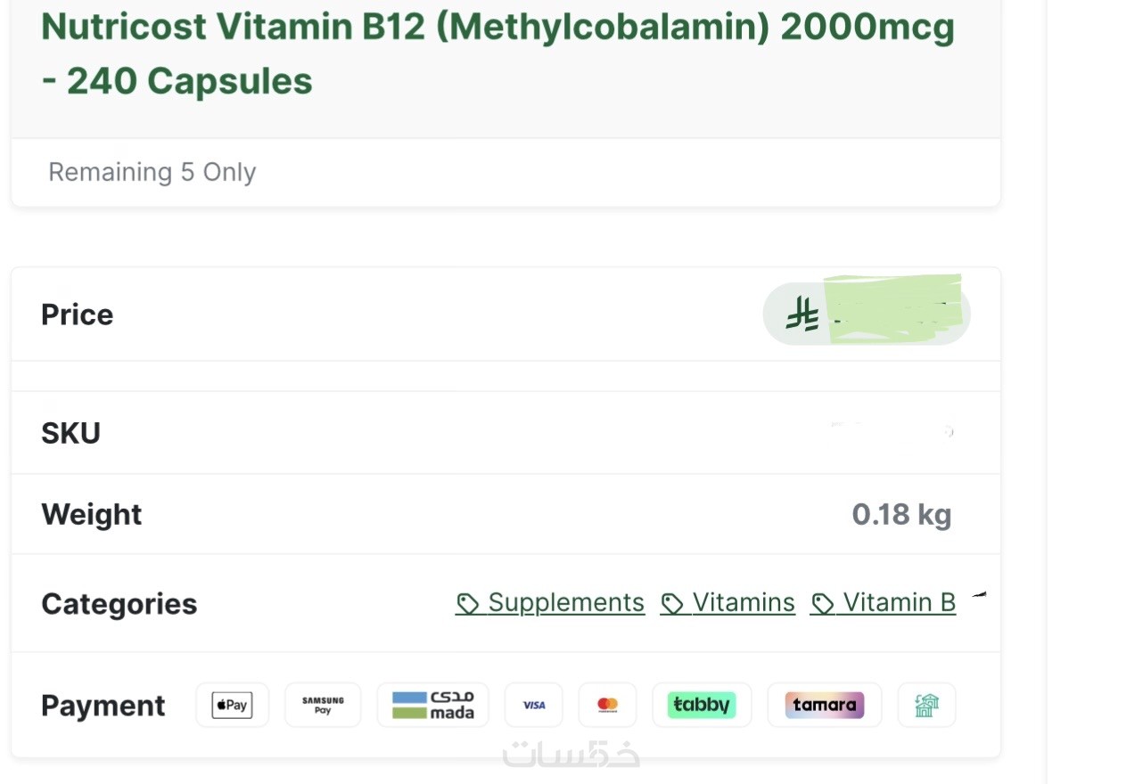Click the Saudi riyal symbol in the price badge
The width and height of the screenshot is (1143, 784).
(802, 314)
